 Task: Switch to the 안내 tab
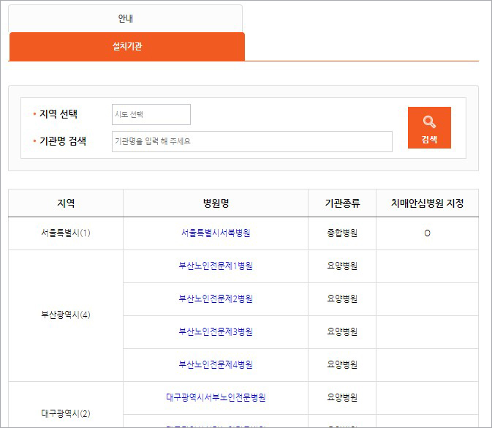coord(126,18)
